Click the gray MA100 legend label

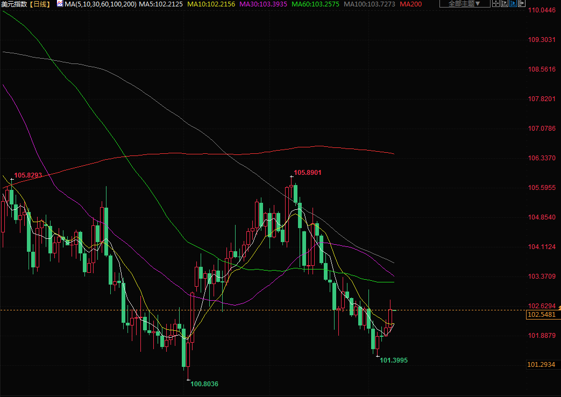(370, 4)
